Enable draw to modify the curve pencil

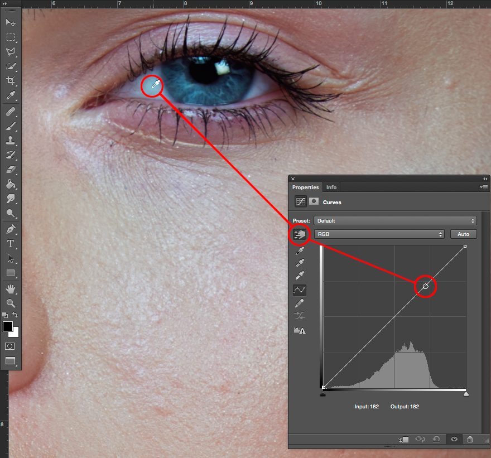click(x=300, y=303)
